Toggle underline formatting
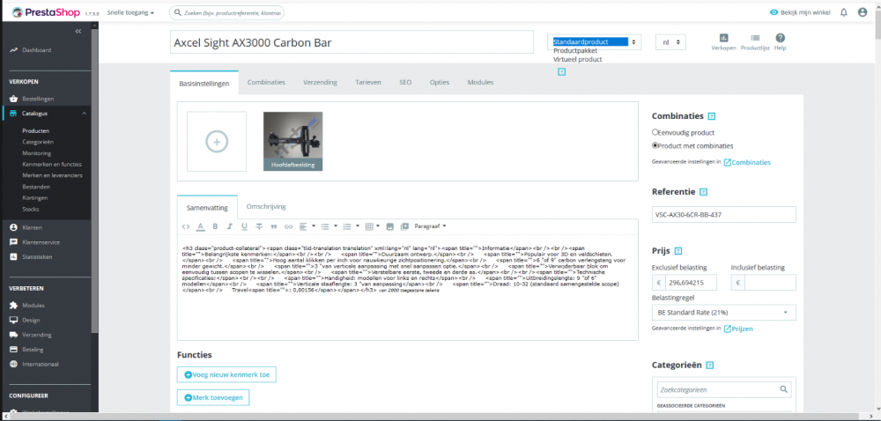The width and height of the screenshot is (881, 421). click(244, 226)
